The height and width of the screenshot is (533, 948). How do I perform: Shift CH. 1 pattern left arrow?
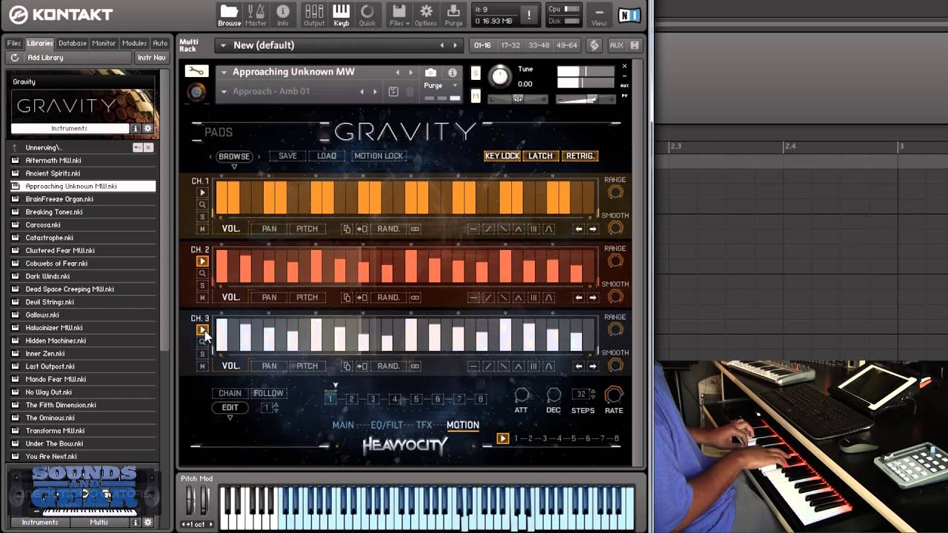[579, 229]
